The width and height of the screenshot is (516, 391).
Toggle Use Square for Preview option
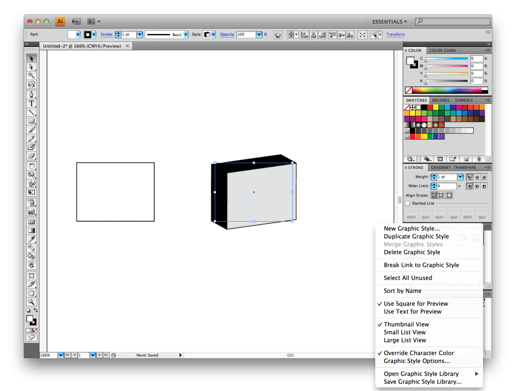(x=416, y=304)
